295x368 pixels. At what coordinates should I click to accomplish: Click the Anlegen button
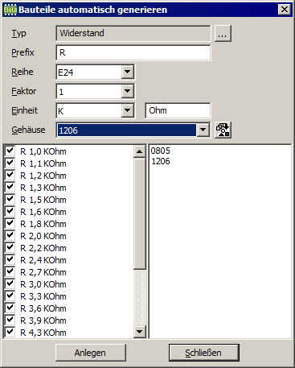(91, 353)
